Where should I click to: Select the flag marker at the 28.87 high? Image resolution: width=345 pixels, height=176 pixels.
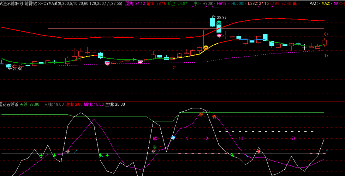(x=214, y=16)
